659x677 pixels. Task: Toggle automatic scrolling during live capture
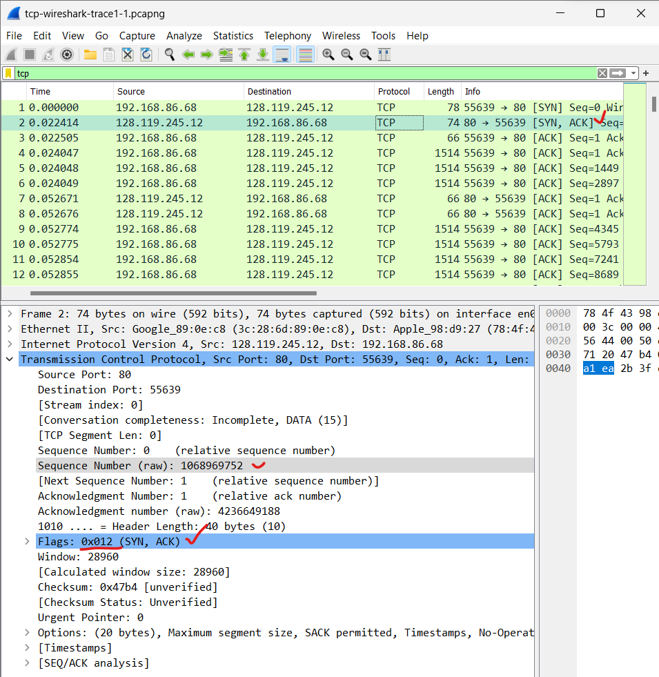(x=282, y=54)
